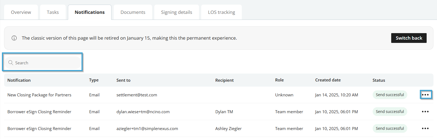This screenshot has height=139, width=437.
Task: Sort by Notification column header
Action: [x=19, y=80]
